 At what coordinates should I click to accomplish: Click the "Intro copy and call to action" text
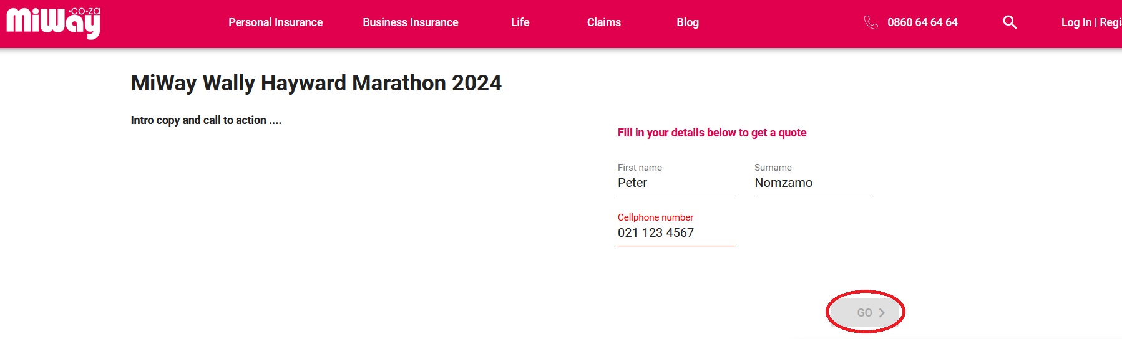pyautogui.click(x=206, y=120)
